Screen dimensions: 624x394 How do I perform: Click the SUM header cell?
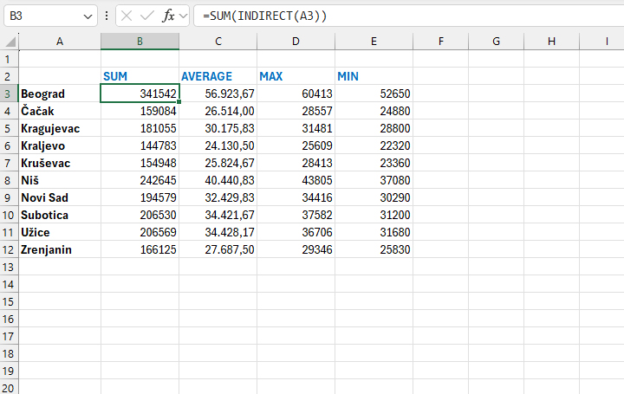140,76
